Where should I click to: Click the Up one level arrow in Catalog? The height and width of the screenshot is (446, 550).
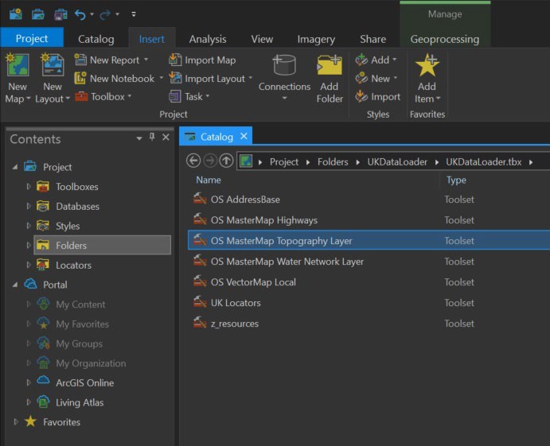[x=226, y=161]
